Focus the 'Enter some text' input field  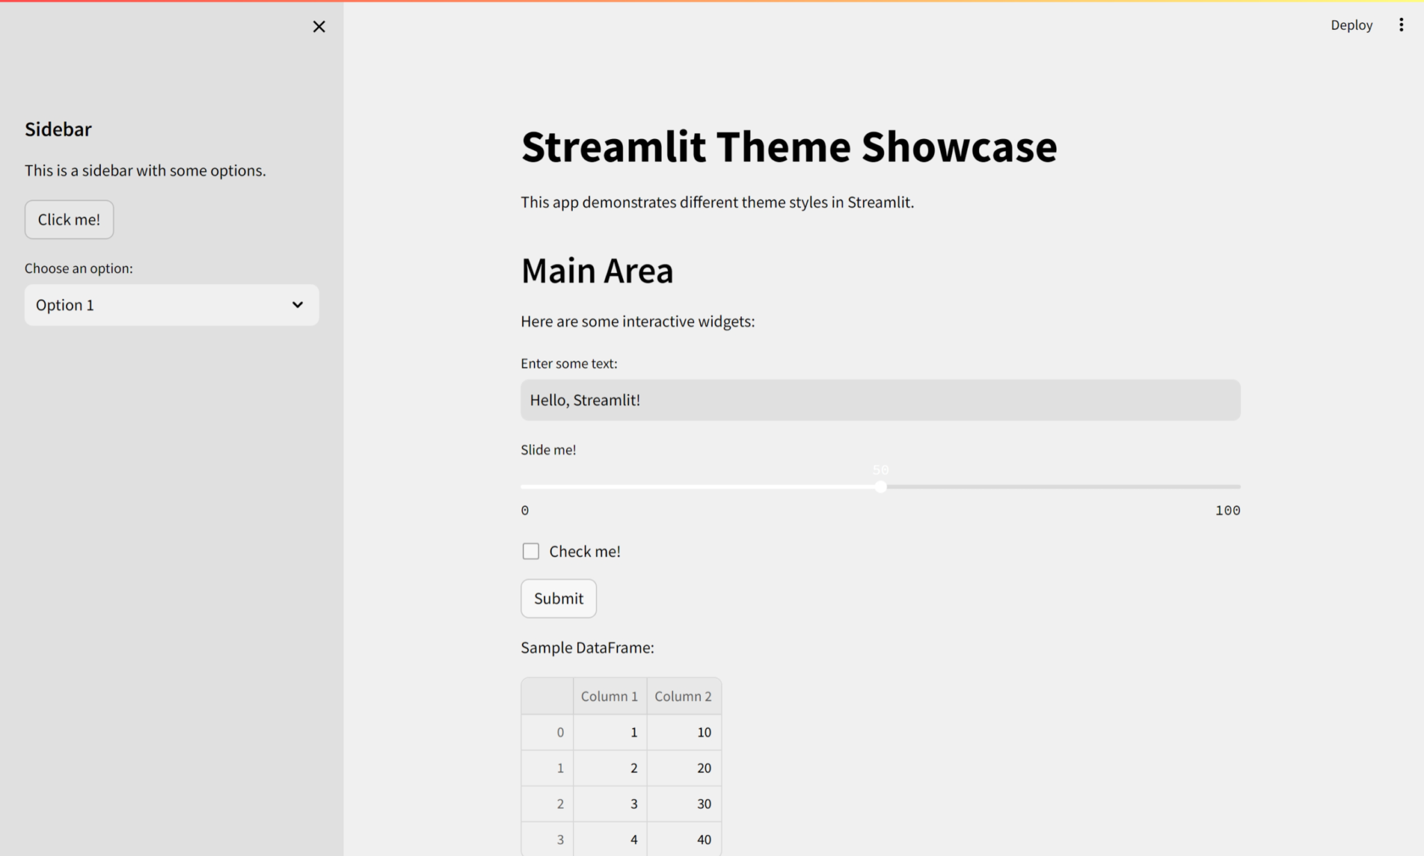pyautogui.click(x=880, y=400)
